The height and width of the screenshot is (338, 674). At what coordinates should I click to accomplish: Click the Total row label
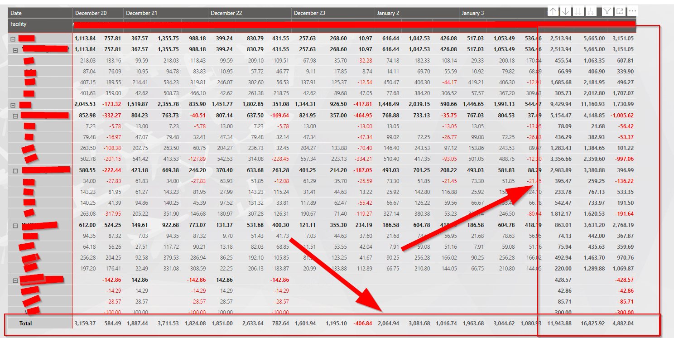(x=26, y=323)
